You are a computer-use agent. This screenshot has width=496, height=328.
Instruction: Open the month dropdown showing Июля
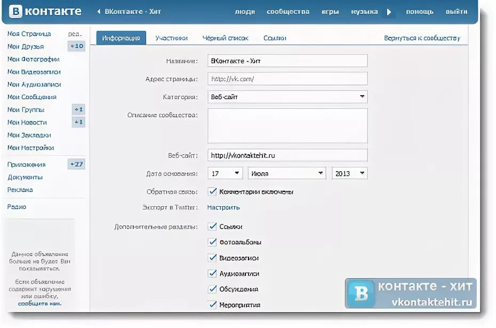pos(287,174)
